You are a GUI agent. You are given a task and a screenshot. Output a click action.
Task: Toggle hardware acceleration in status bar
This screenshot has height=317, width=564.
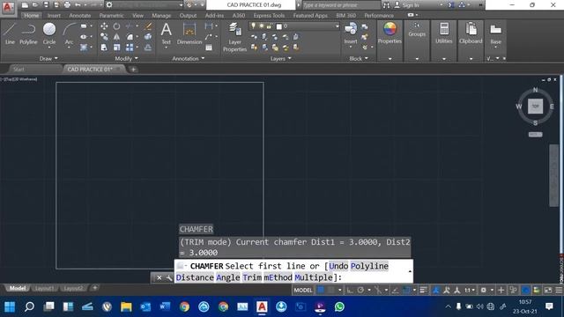(525, 290)
